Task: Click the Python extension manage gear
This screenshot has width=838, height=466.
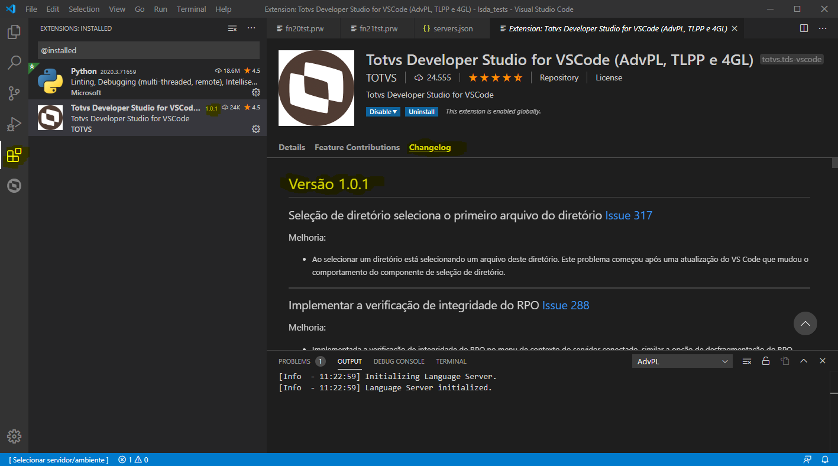Action: pos(256,92)
